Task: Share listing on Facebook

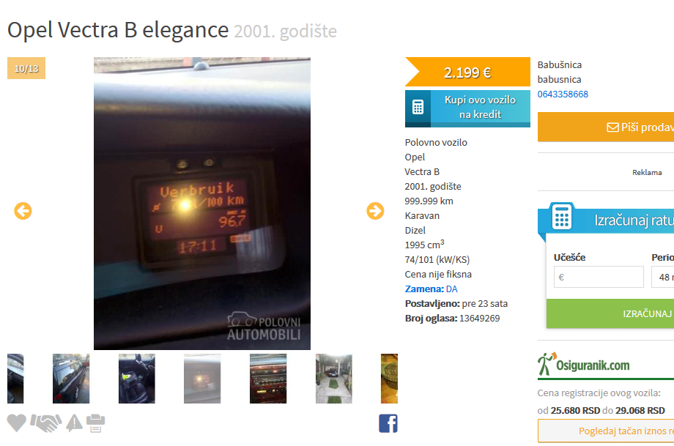Action: (x=388, y=423)
